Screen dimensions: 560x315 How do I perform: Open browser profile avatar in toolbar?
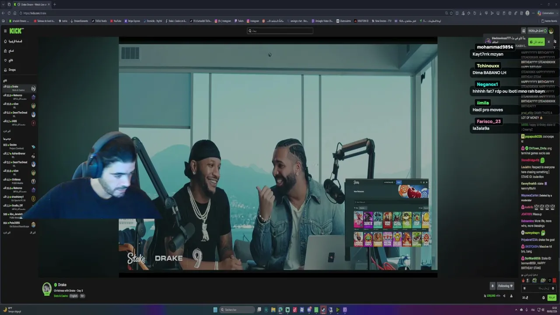pos(528,13)
